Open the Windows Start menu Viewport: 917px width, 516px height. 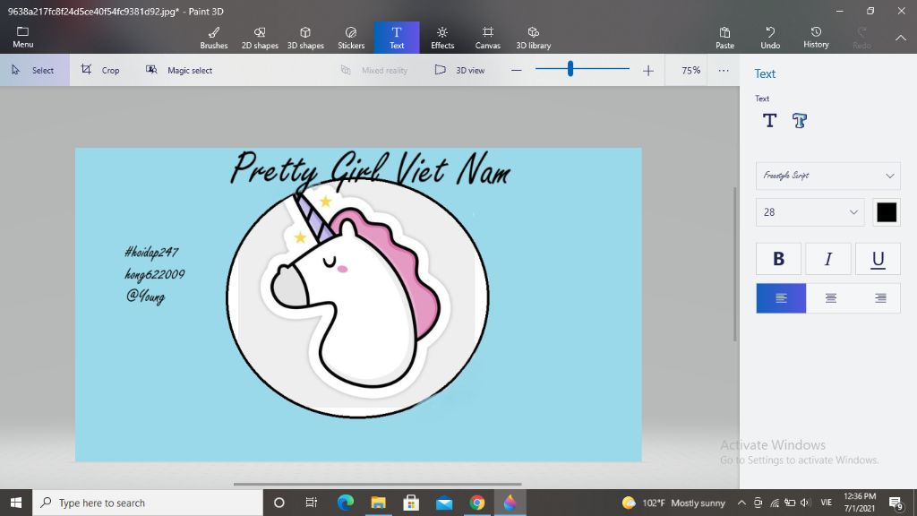click(x=16, y=503)
